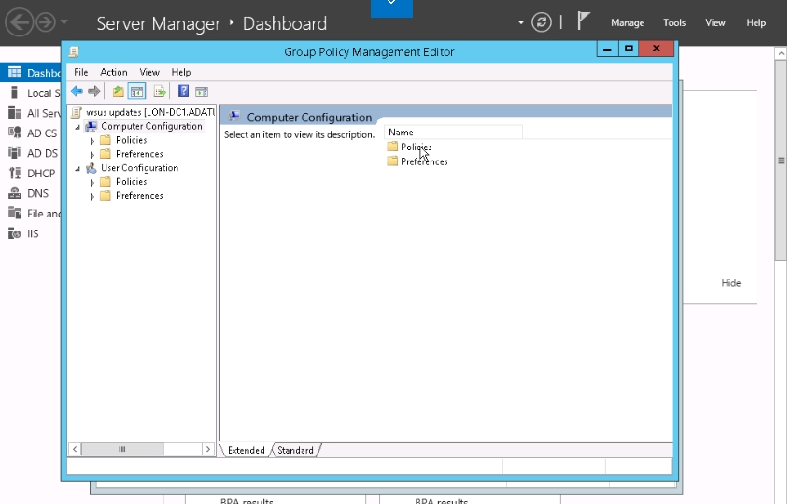Viewport: 792px width, 504px height.
Task: Expand Preferences under User Configuration
Action: pos(92,196)
